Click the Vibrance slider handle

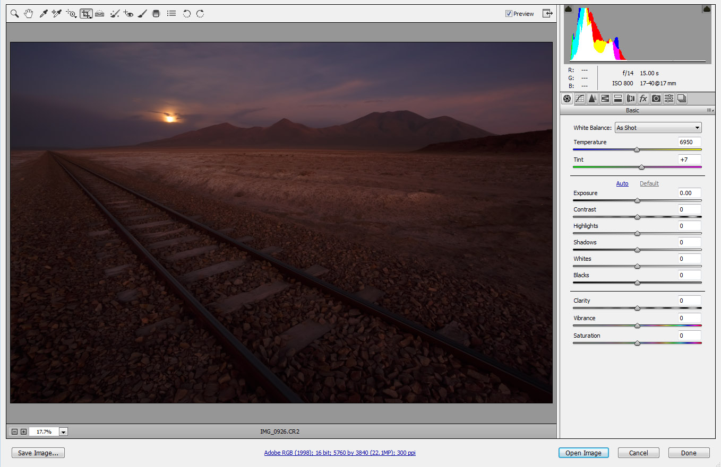637,325
